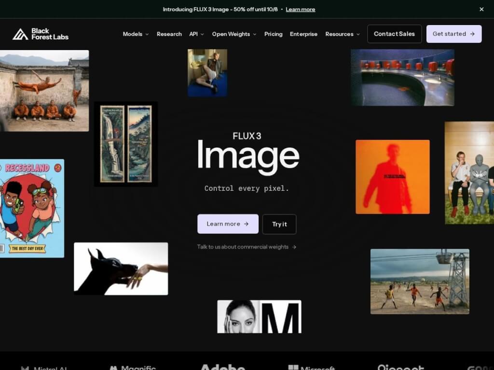Expand the Models dropdown menu
Image resolution: width=494 pixels, height=370 pixels.
pos(136,34)
